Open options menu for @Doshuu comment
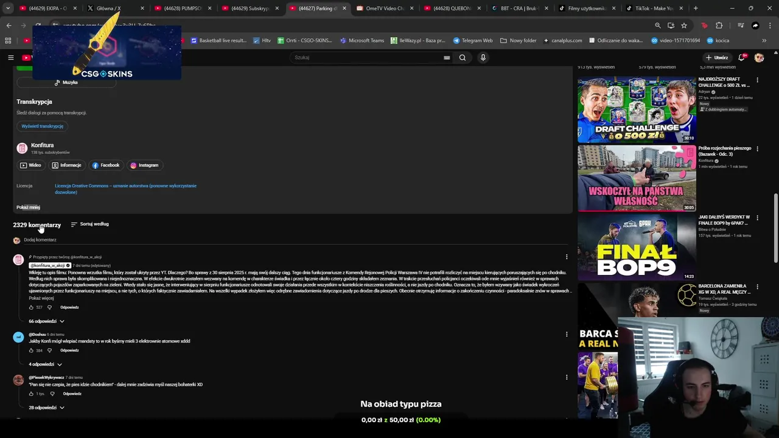This screenshot has height=438, width=779. point(567,334)
